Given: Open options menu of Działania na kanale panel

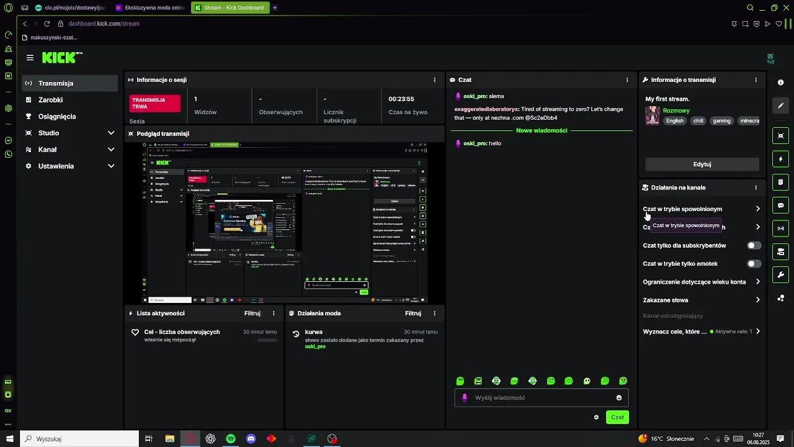Looking at the screenshot, I should tap(756, 187).
